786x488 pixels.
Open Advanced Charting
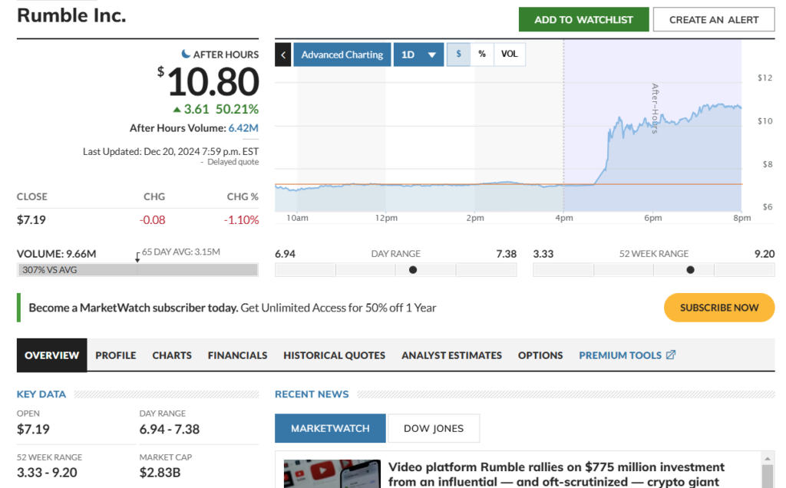tap(342, 54)
